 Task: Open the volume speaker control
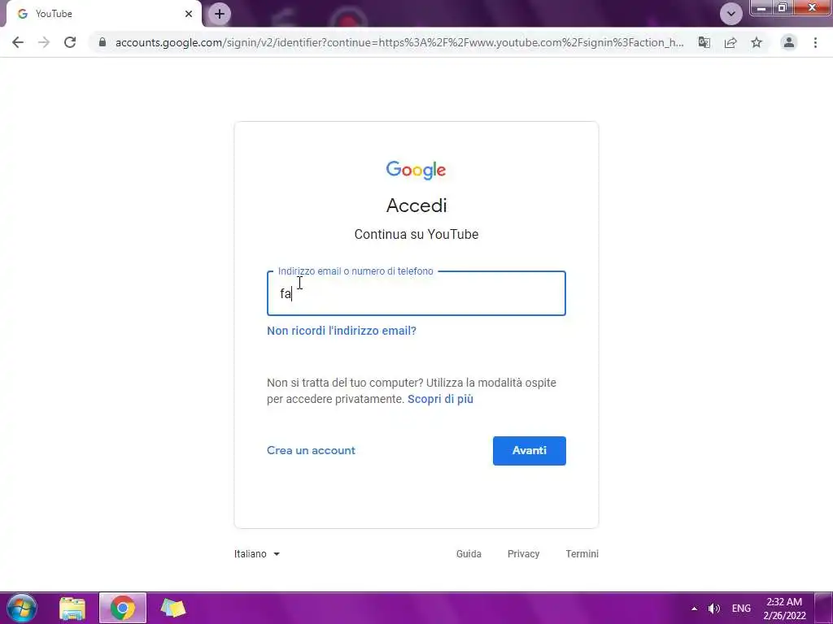click(714, 609)
